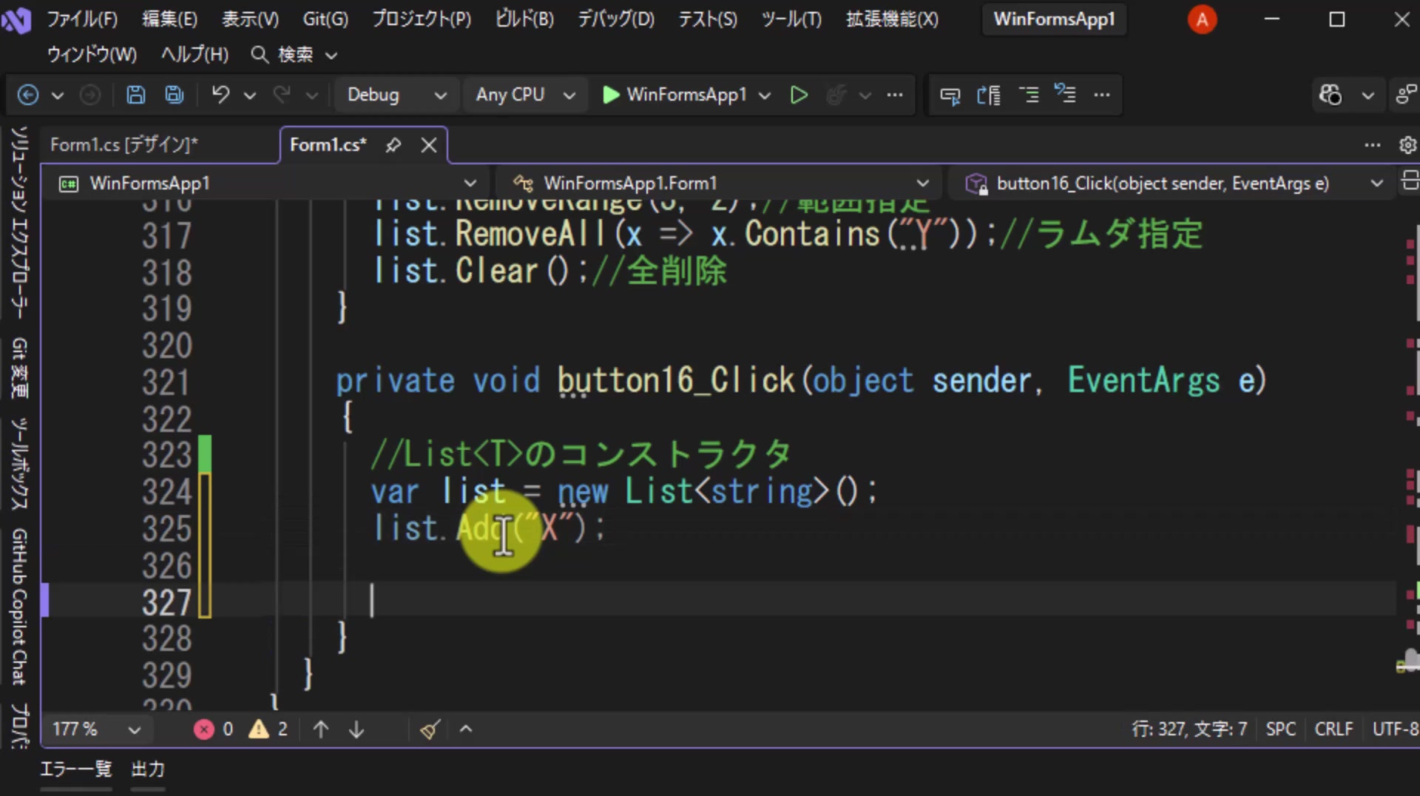Open the Debug configuration dropdown
Image resolution: width=1420 pixels, height=796 pixels.
pos(396,95)
